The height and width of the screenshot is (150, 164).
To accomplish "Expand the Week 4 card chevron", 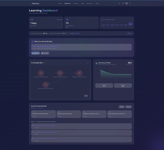I will (x=130, y=112).
